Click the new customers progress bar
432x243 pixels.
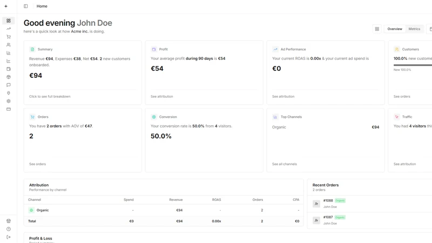[413, 65]
